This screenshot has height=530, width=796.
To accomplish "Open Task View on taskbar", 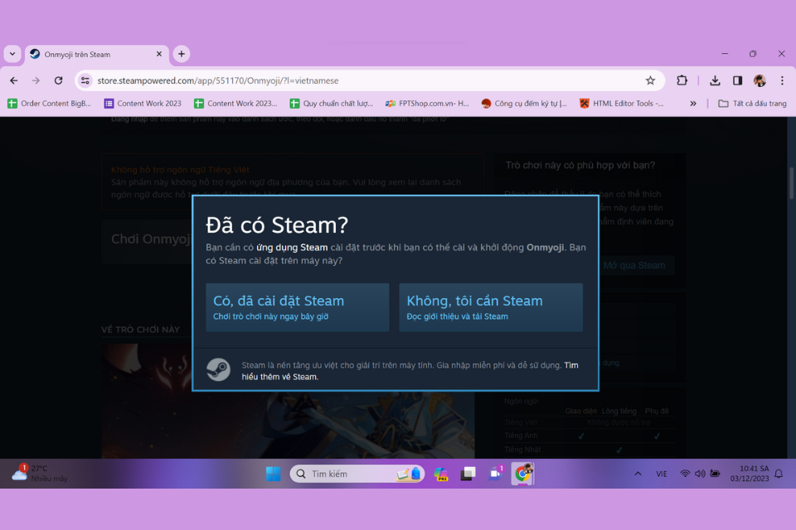I will (468, 474).
